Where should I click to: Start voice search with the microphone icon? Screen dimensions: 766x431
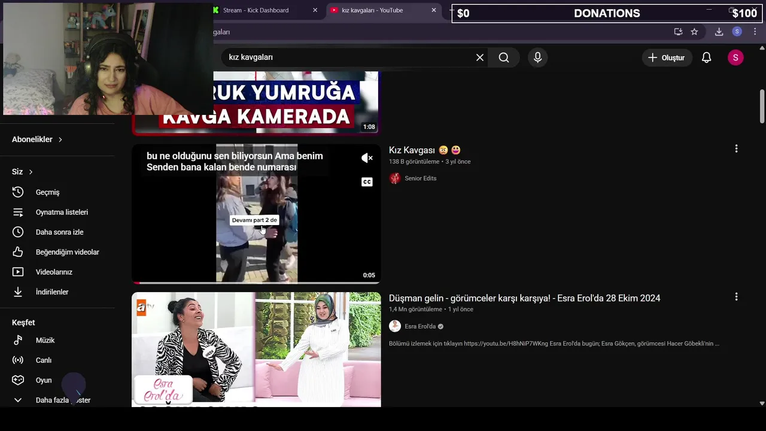[x=537, y=57]
